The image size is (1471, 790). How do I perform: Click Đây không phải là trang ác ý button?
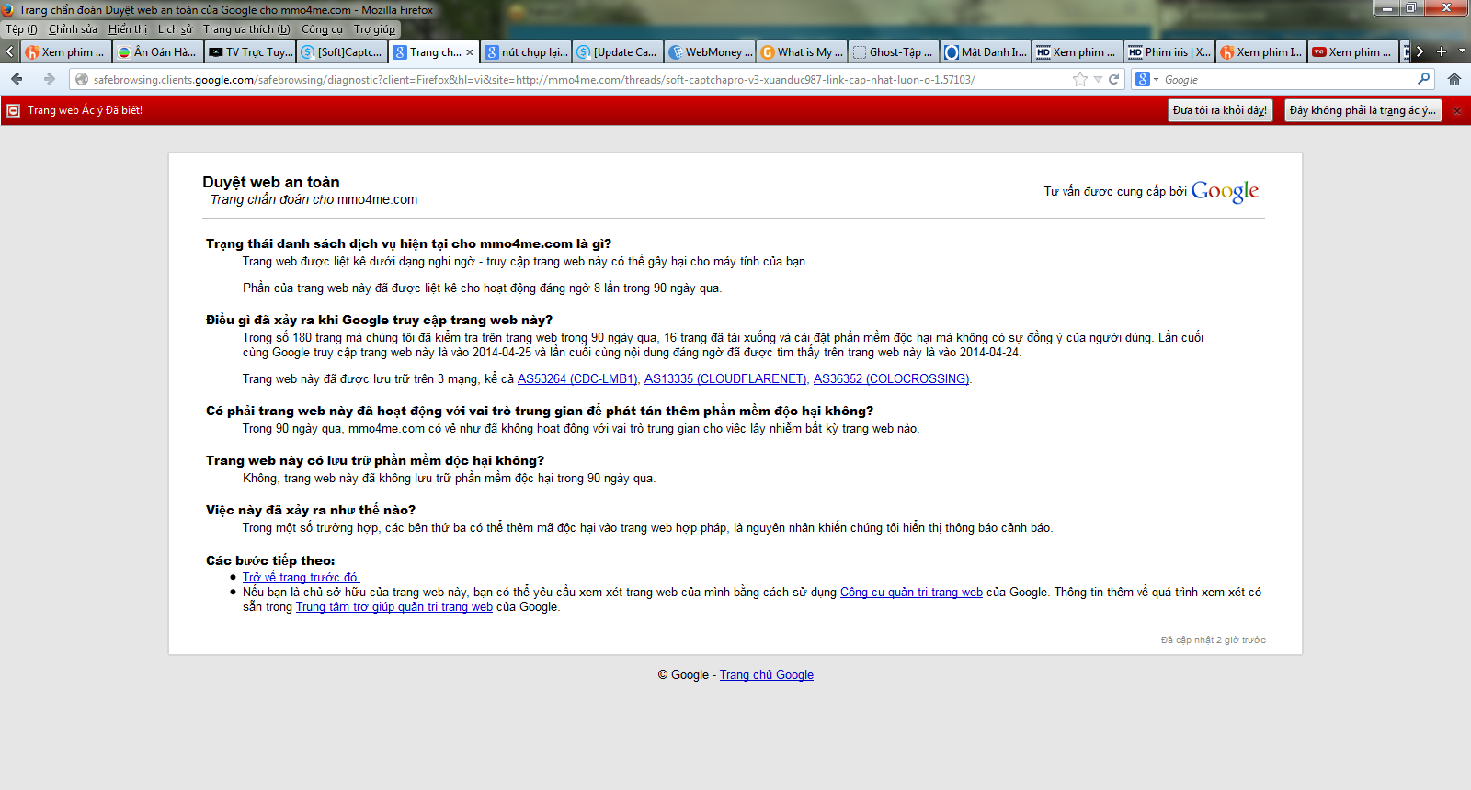tap(1363, 110)
